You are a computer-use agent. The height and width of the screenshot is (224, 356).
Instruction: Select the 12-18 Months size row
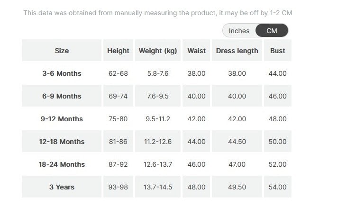(62, 142)
